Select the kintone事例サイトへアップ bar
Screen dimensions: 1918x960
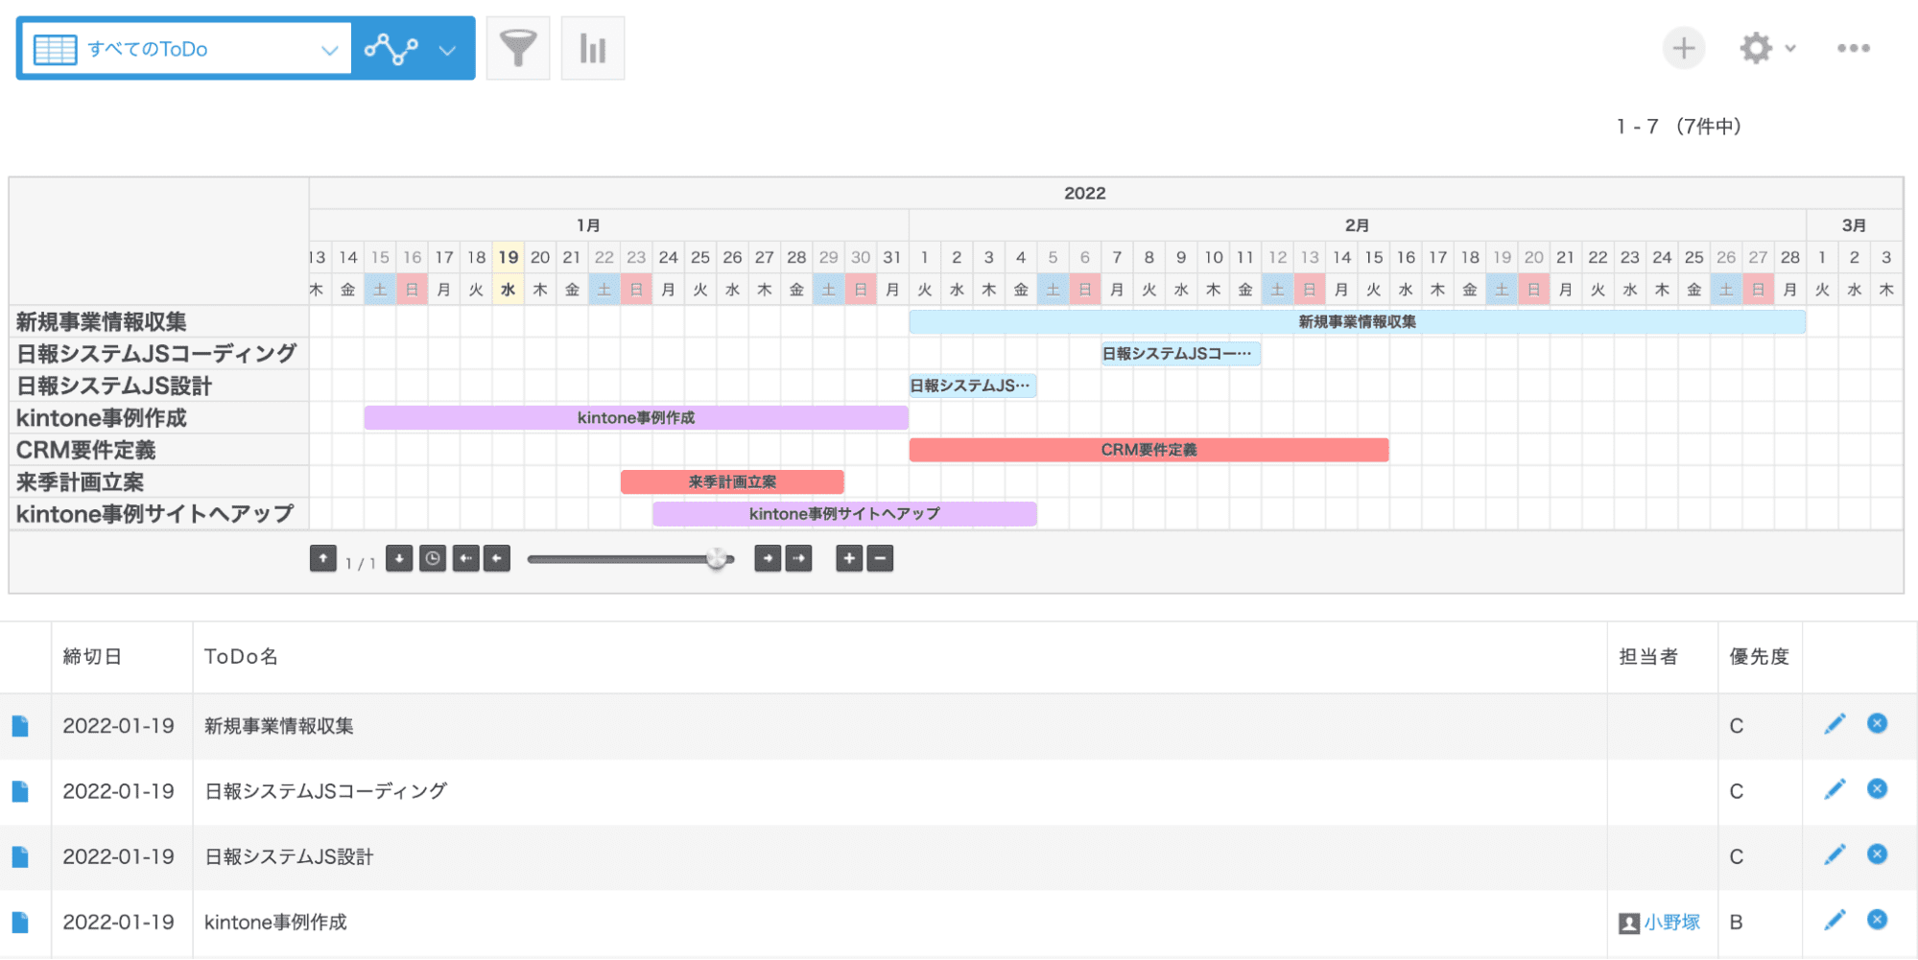click(x=844, y=514)
